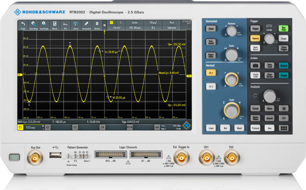Select the C2 channel tab
The width and height of the screenshot is (306, 190).
tap(48, 127)
